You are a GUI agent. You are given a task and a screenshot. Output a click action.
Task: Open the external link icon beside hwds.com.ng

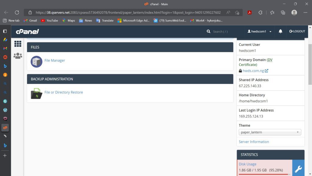(x=266, y=71)
